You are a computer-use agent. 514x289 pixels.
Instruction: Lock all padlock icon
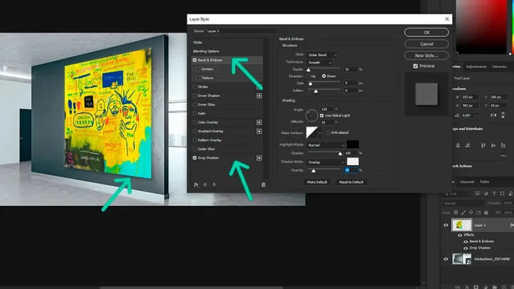click(486, 213)
